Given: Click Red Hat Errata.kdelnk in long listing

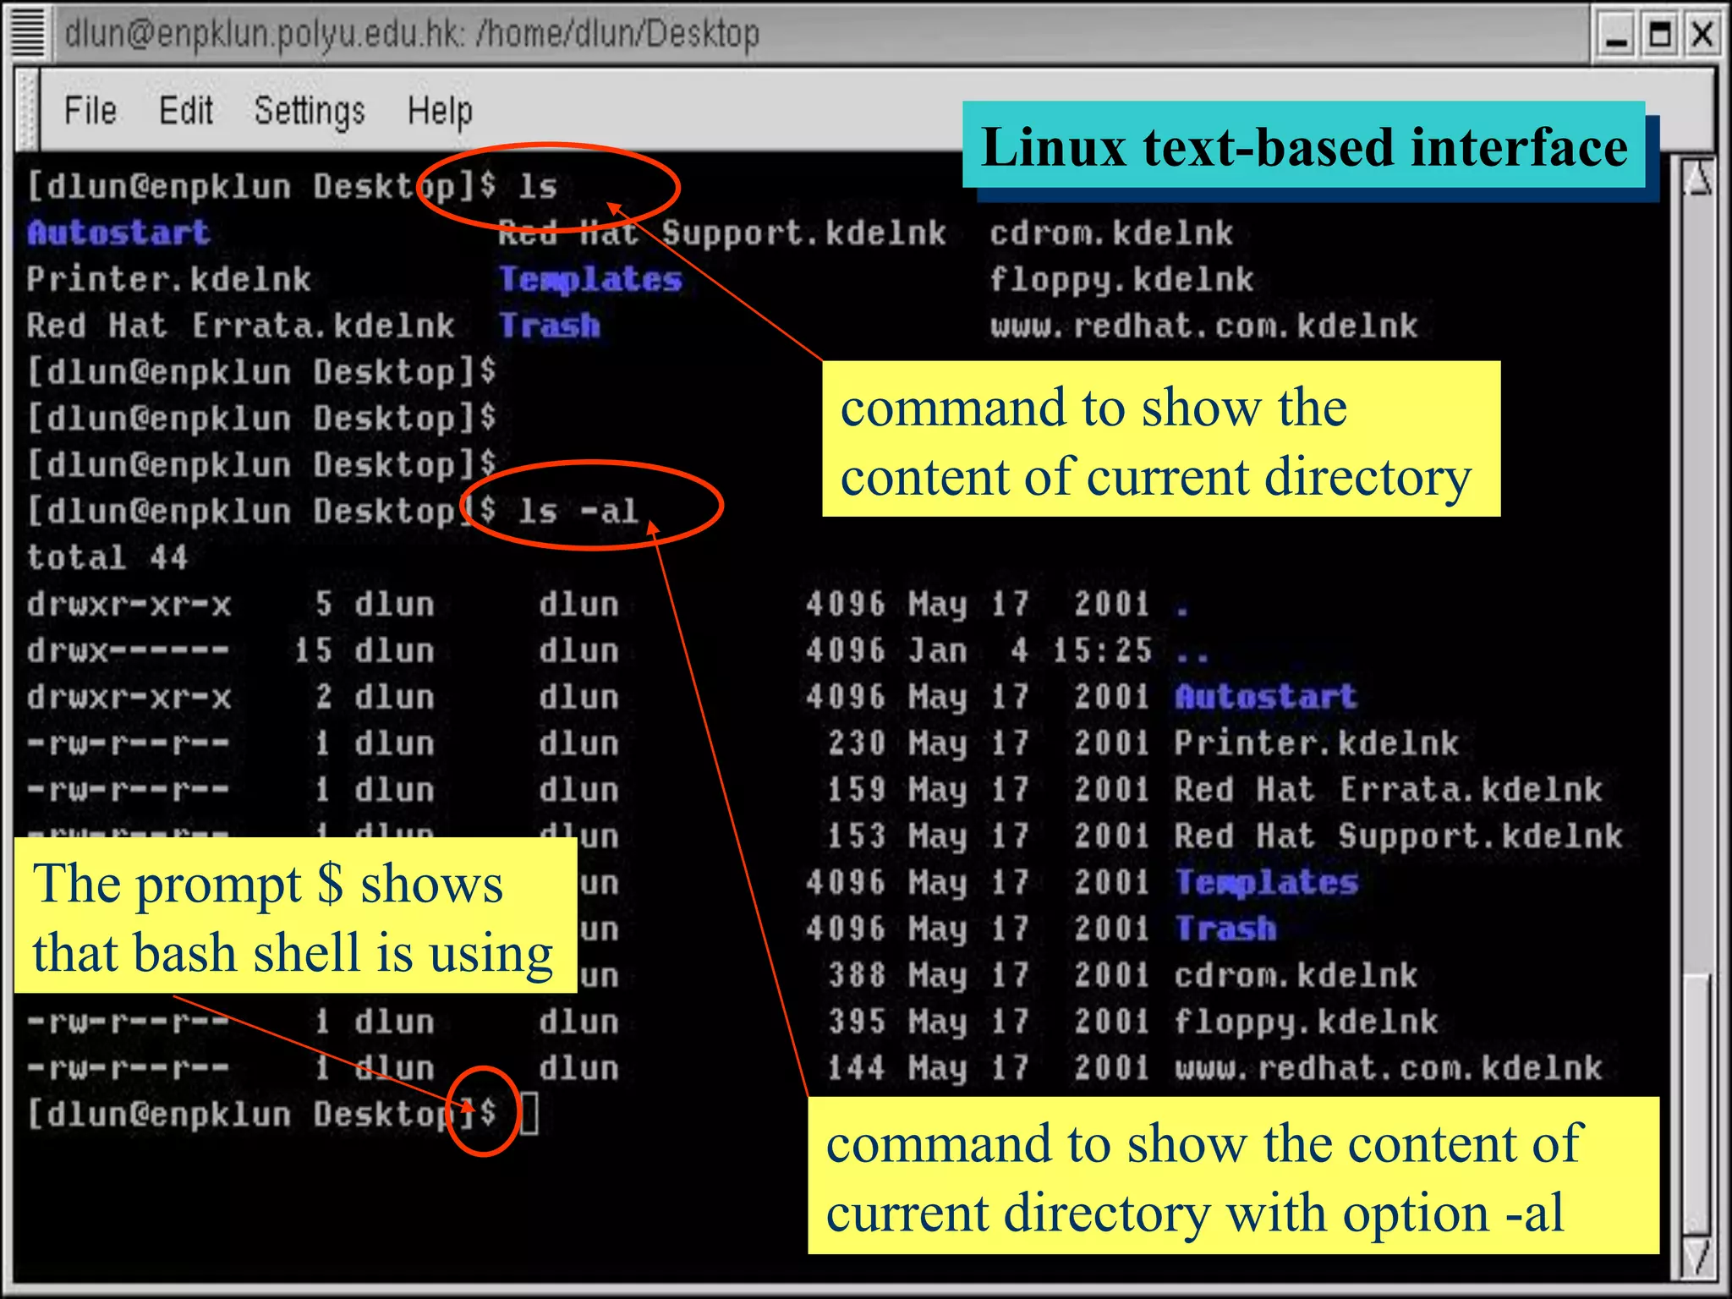Looking at the screenshot, I should 1389,790.
